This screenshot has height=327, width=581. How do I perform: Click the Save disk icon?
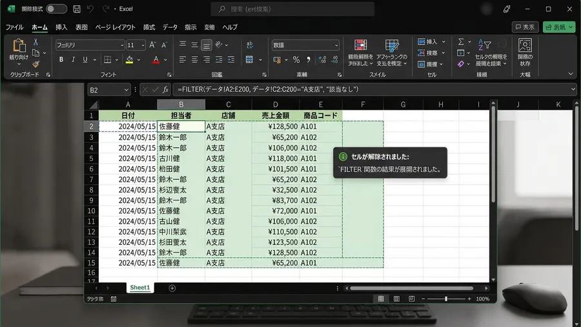[x=77, y=9]
